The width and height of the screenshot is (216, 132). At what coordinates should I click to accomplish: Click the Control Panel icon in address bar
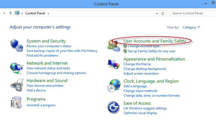coord(17,13)
